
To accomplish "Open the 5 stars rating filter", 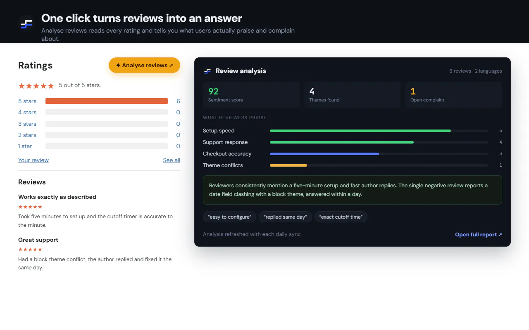I will 27,101.
